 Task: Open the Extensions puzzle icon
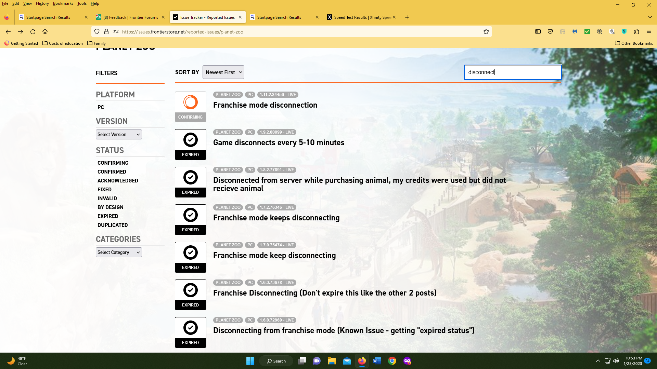point(636,31)
